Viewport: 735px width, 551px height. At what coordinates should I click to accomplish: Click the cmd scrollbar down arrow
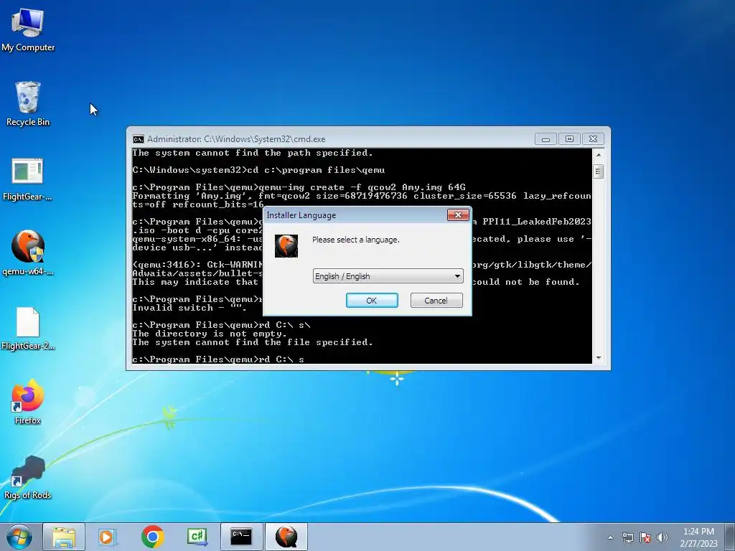pos(598,358)
